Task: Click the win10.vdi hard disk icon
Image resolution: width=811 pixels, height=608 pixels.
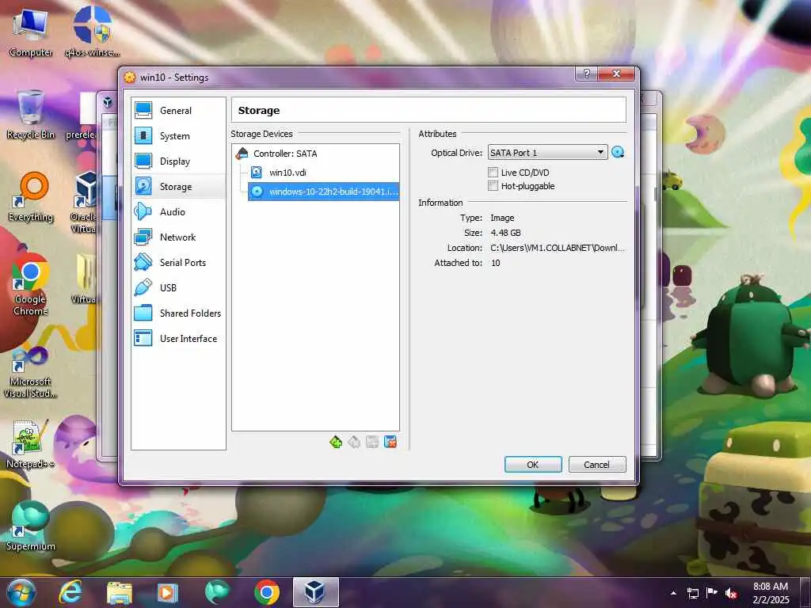Action: [x=256, y=172]
